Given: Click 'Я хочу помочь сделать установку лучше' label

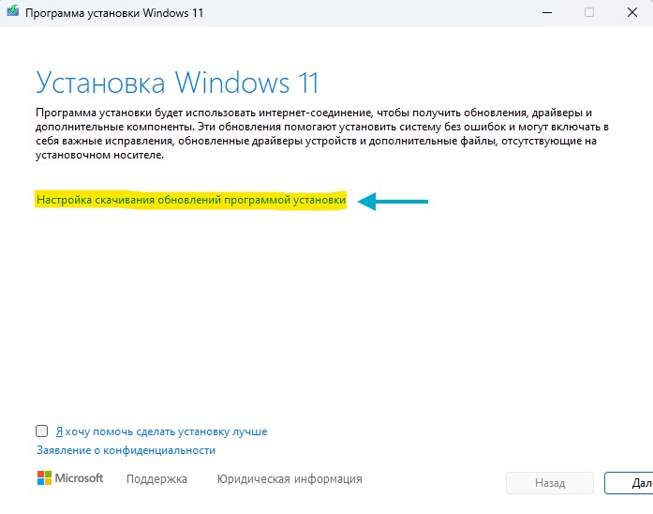Looking at the screenshot, I should 161,431.
